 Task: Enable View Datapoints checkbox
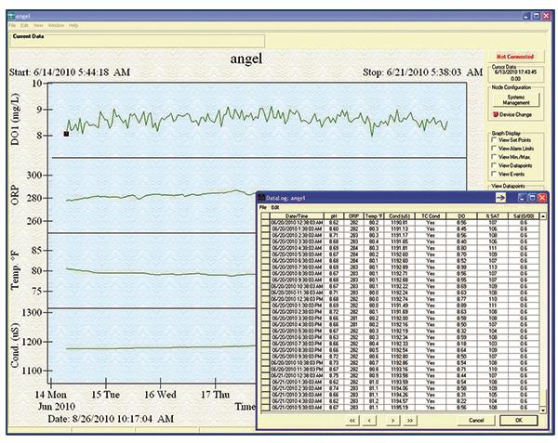pos(494,164)
